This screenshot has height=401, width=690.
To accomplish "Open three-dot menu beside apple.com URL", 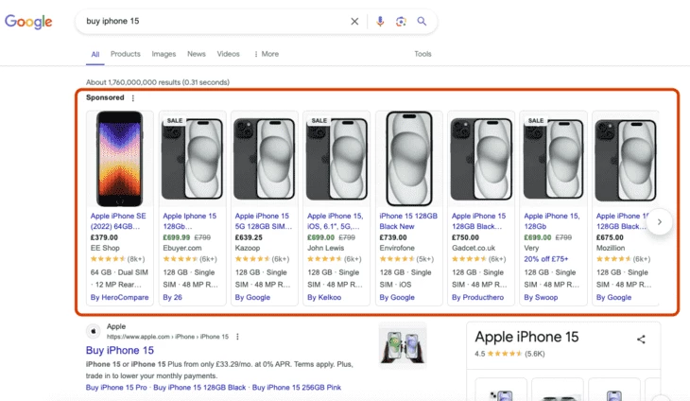I will click(237, 337).
